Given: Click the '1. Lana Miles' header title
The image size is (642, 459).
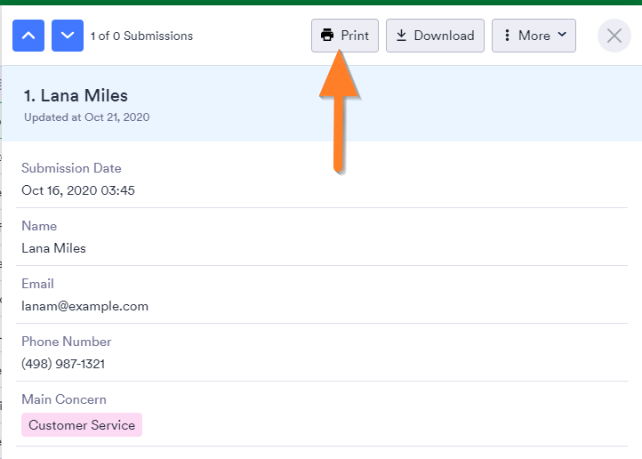Looking at the screenshot, I should (76, 96).
